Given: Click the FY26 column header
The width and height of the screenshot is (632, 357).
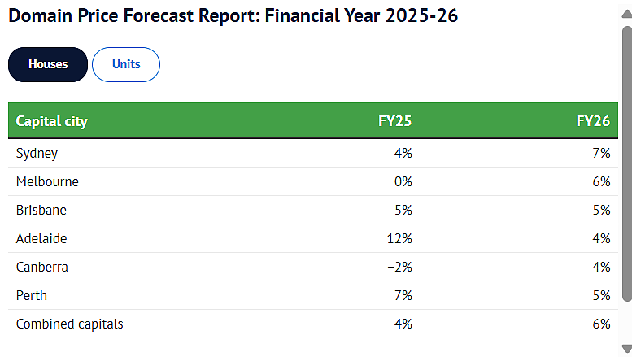Looking at the screenshot, I should 593,121.
